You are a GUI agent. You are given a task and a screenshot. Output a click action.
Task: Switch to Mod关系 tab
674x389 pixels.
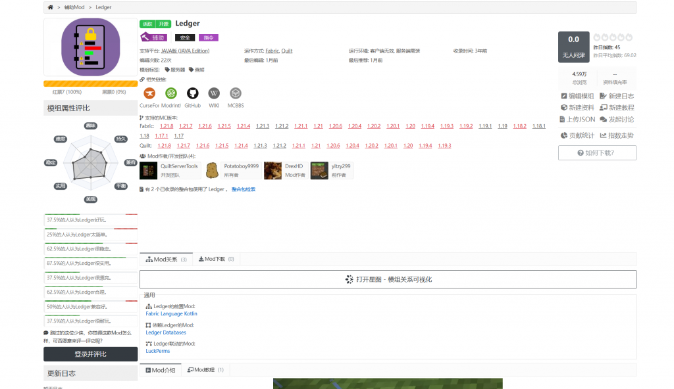[166, 260]
